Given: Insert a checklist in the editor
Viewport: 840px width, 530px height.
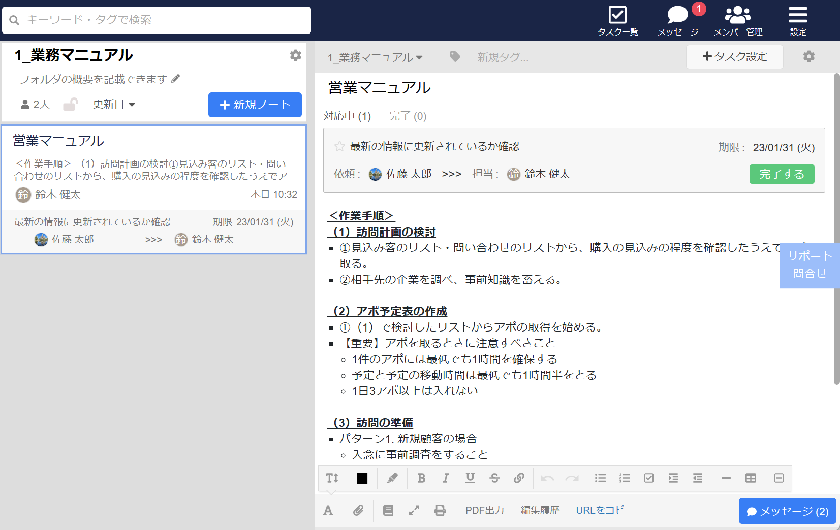Looking at the screenshot, I should [x=649, y=478].
